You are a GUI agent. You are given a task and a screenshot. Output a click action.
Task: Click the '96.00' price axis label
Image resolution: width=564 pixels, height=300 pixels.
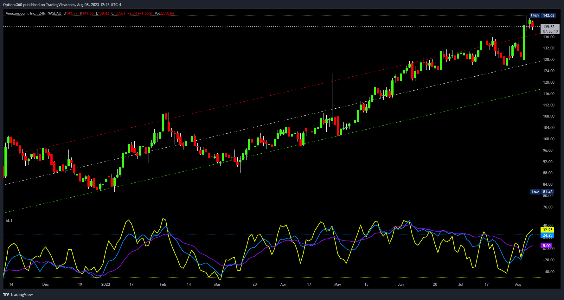pyautogui.click(x=548, y=150)
